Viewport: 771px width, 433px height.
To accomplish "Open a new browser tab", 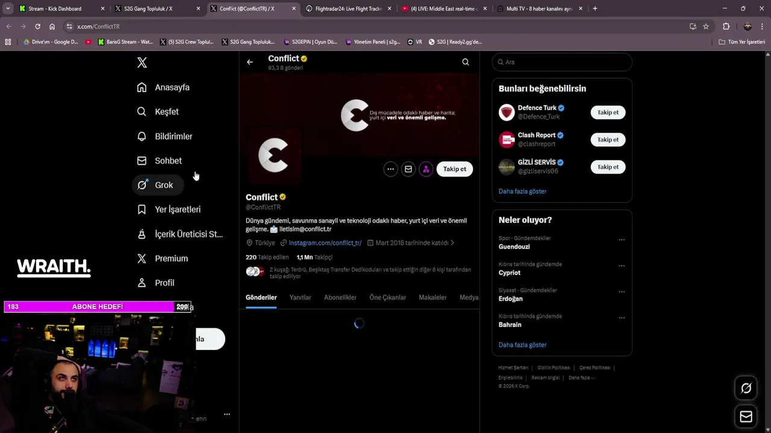I will coord(595,8).
